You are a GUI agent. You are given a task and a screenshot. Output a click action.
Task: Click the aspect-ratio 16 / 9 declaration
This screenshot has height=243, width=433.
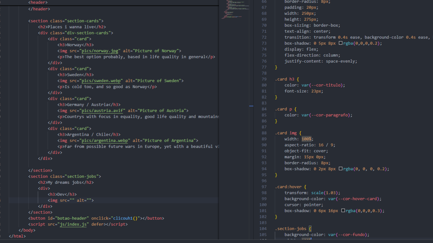tap(310, 145)
